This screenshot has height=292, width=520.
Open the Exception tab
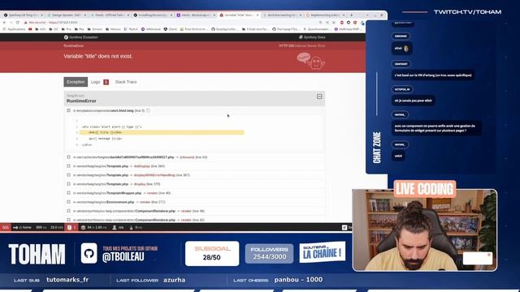(x=76, y=82)
